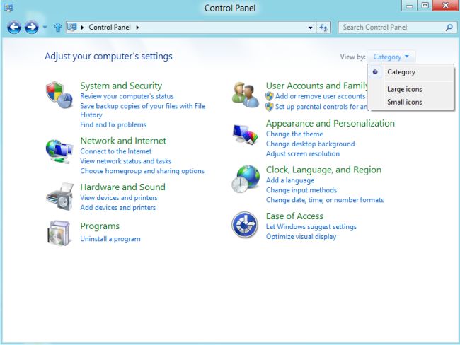Click Add or remove user accounts text
This screenshot has height=345, width=460.
tap(321, 96)
